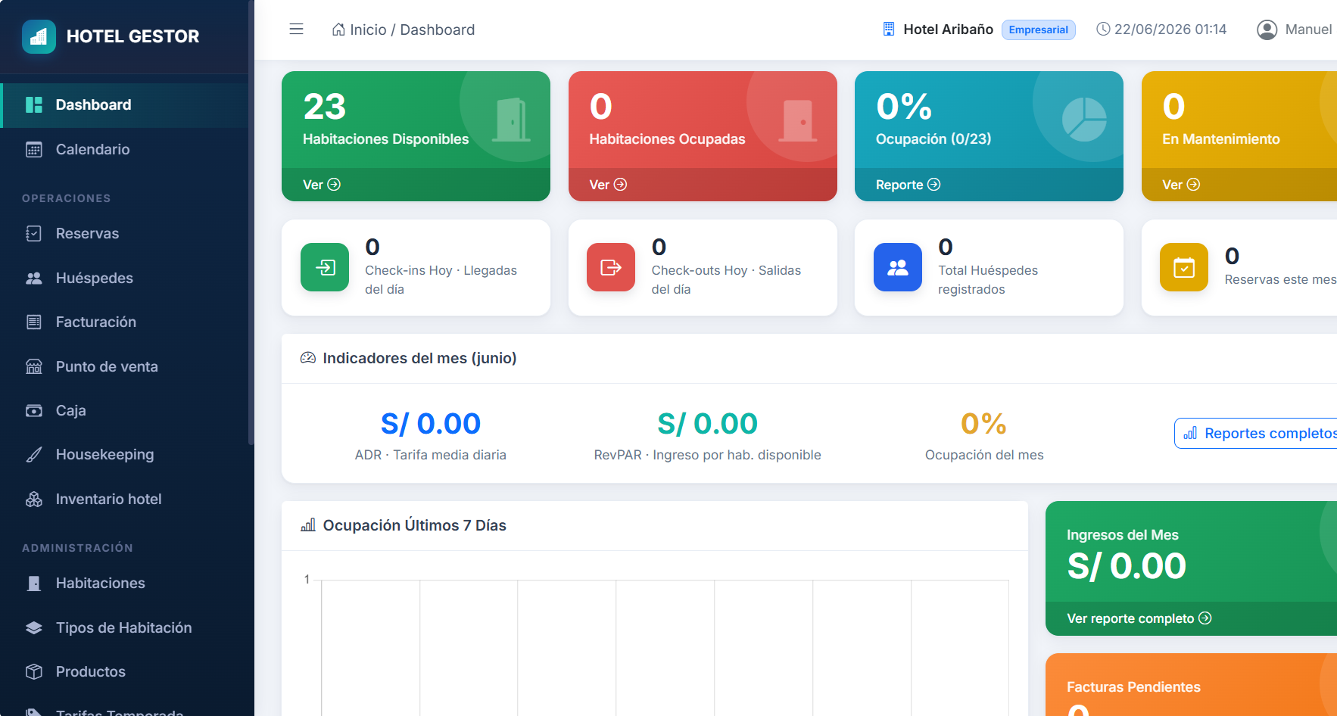Click the sidebar vertical scrollbar
Screen dimensions: 1337x716
coord(251,223)
